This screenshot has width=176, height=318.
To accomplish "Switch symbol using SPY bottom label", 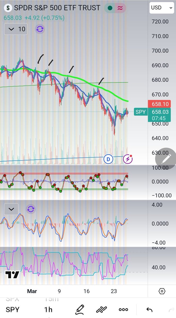I will coord(12,310).
